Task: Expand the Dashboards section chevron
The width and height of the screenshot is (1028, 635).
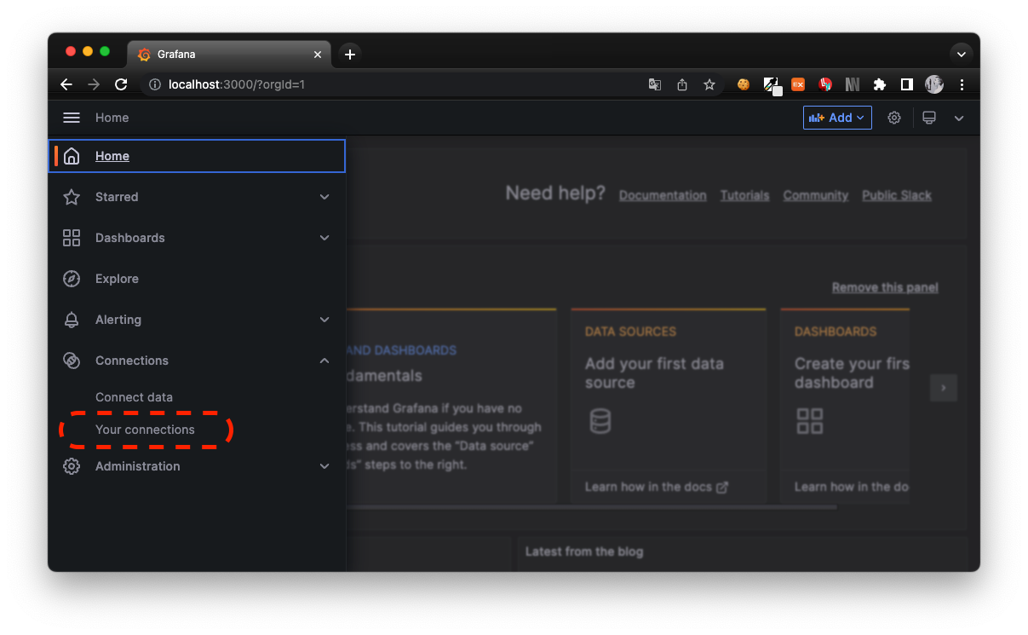Action: point(324,238)
